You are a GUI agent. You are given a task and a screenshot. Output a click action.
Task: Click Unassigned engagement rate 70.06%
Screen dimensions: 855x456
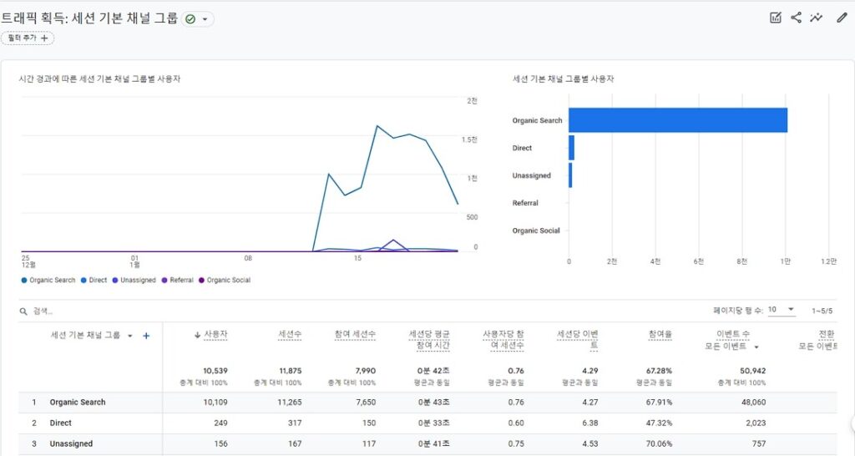(x=659, y=444)
